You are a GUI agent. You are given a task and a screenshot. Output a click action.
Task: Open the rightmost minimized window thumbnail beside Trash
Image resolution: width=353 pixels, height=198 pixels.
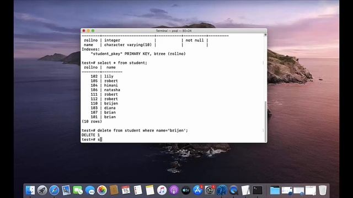(x=311, y=191)
